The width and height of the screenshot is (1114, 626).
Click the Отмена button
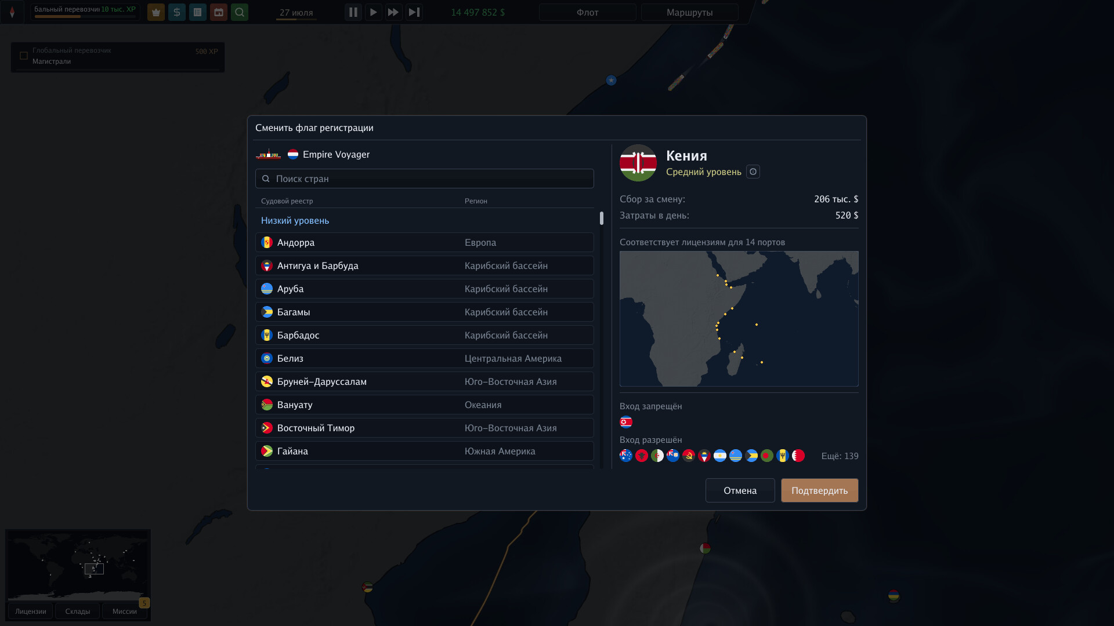(740, 490)
